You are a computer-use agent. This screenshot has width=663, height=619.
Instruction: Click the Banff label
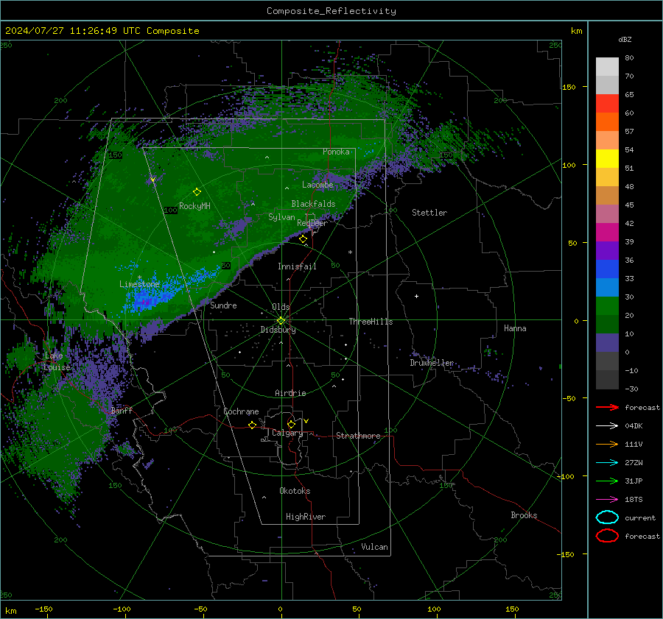(x=122, y=410)
